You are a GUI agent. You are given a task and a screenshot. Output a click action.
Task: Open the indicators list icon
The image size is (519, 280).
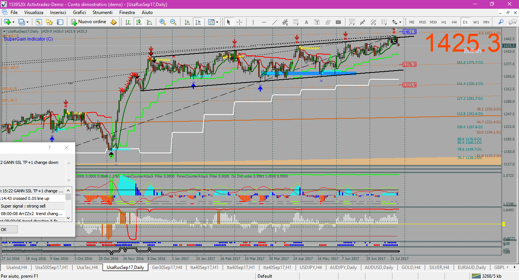click(x=211, y=22)
